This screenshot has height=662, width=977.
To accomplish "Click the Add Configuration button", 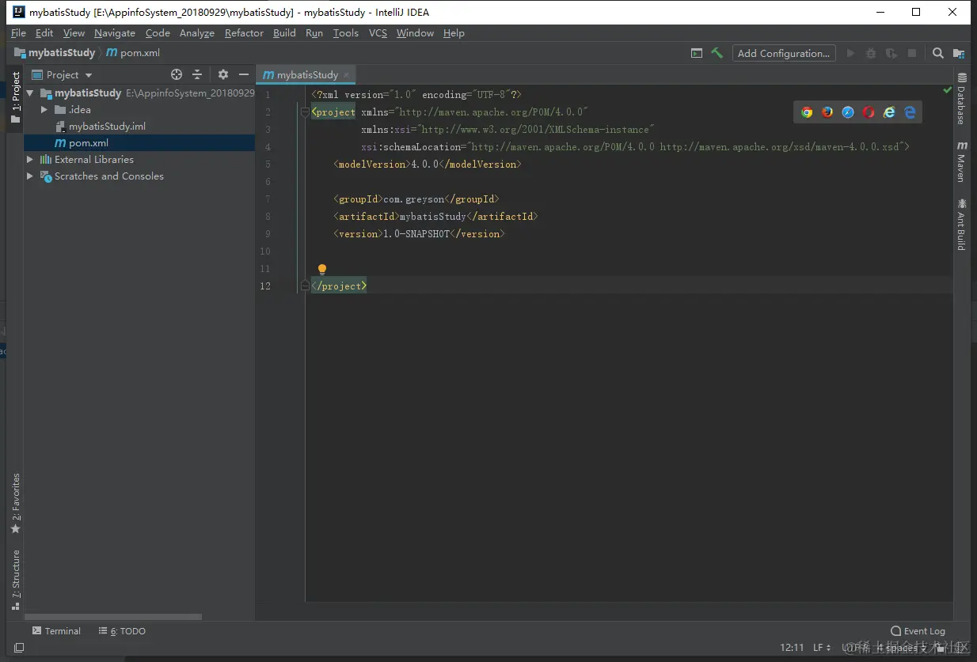I will 783,53.
